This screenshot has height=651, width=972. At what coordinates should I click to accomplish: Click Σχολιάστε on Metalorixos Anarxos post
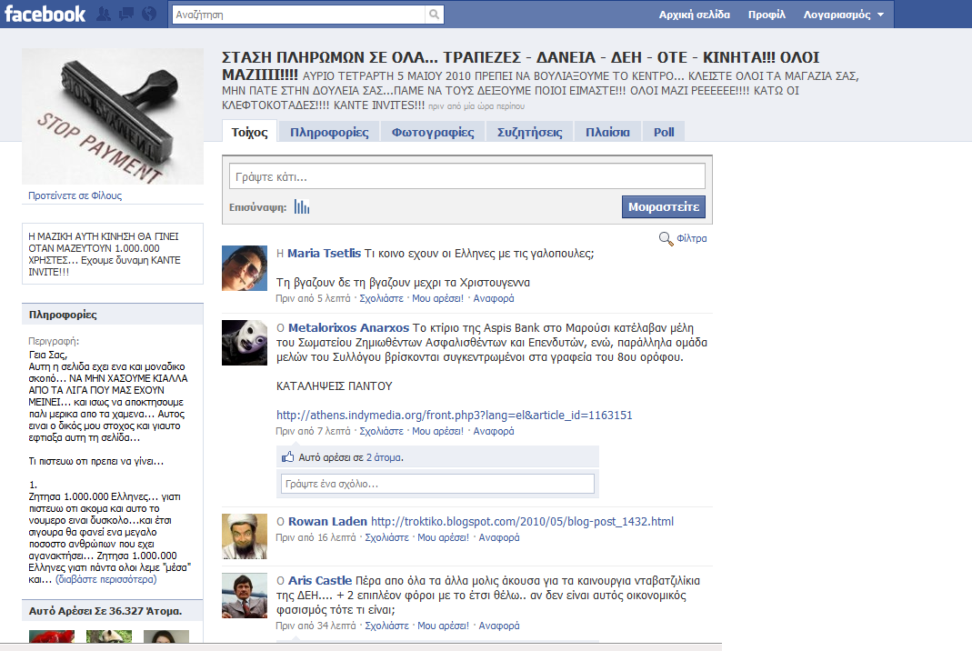click(381, 432)
